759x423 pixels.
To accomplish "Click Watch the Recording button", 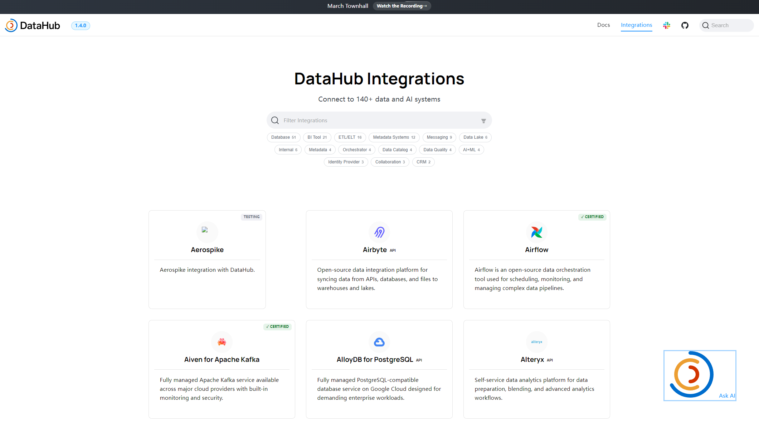I will click(x=402, y=6).
